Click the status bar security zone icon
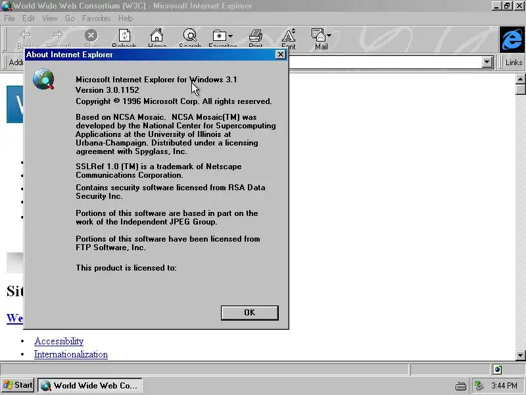Screen dimensions: 526x395 pyautogui.click(x=498, y=369)
